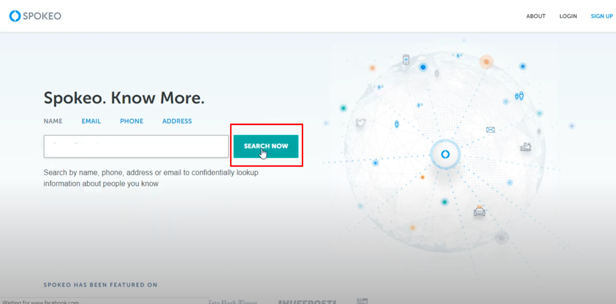Click 'Spokeo. Know More.' heading

[124, 98]
